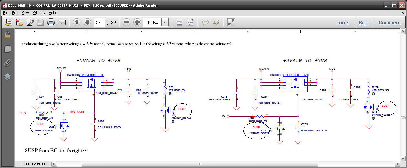Open the Sign pane

(364, 22)
